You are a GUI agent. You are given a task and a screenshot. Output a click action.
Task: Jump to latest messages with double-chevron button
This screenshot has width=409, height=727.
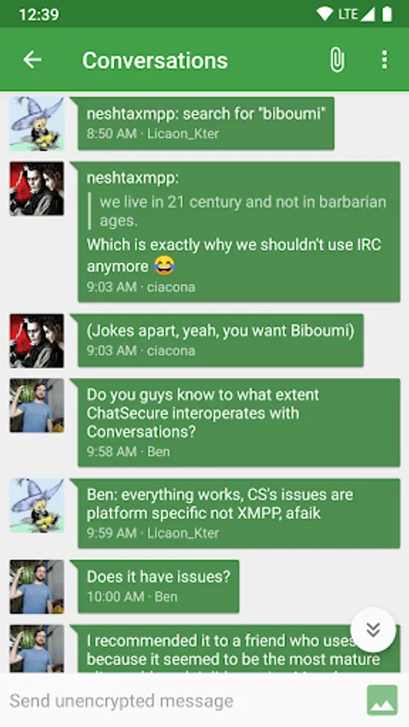(373, 629)
